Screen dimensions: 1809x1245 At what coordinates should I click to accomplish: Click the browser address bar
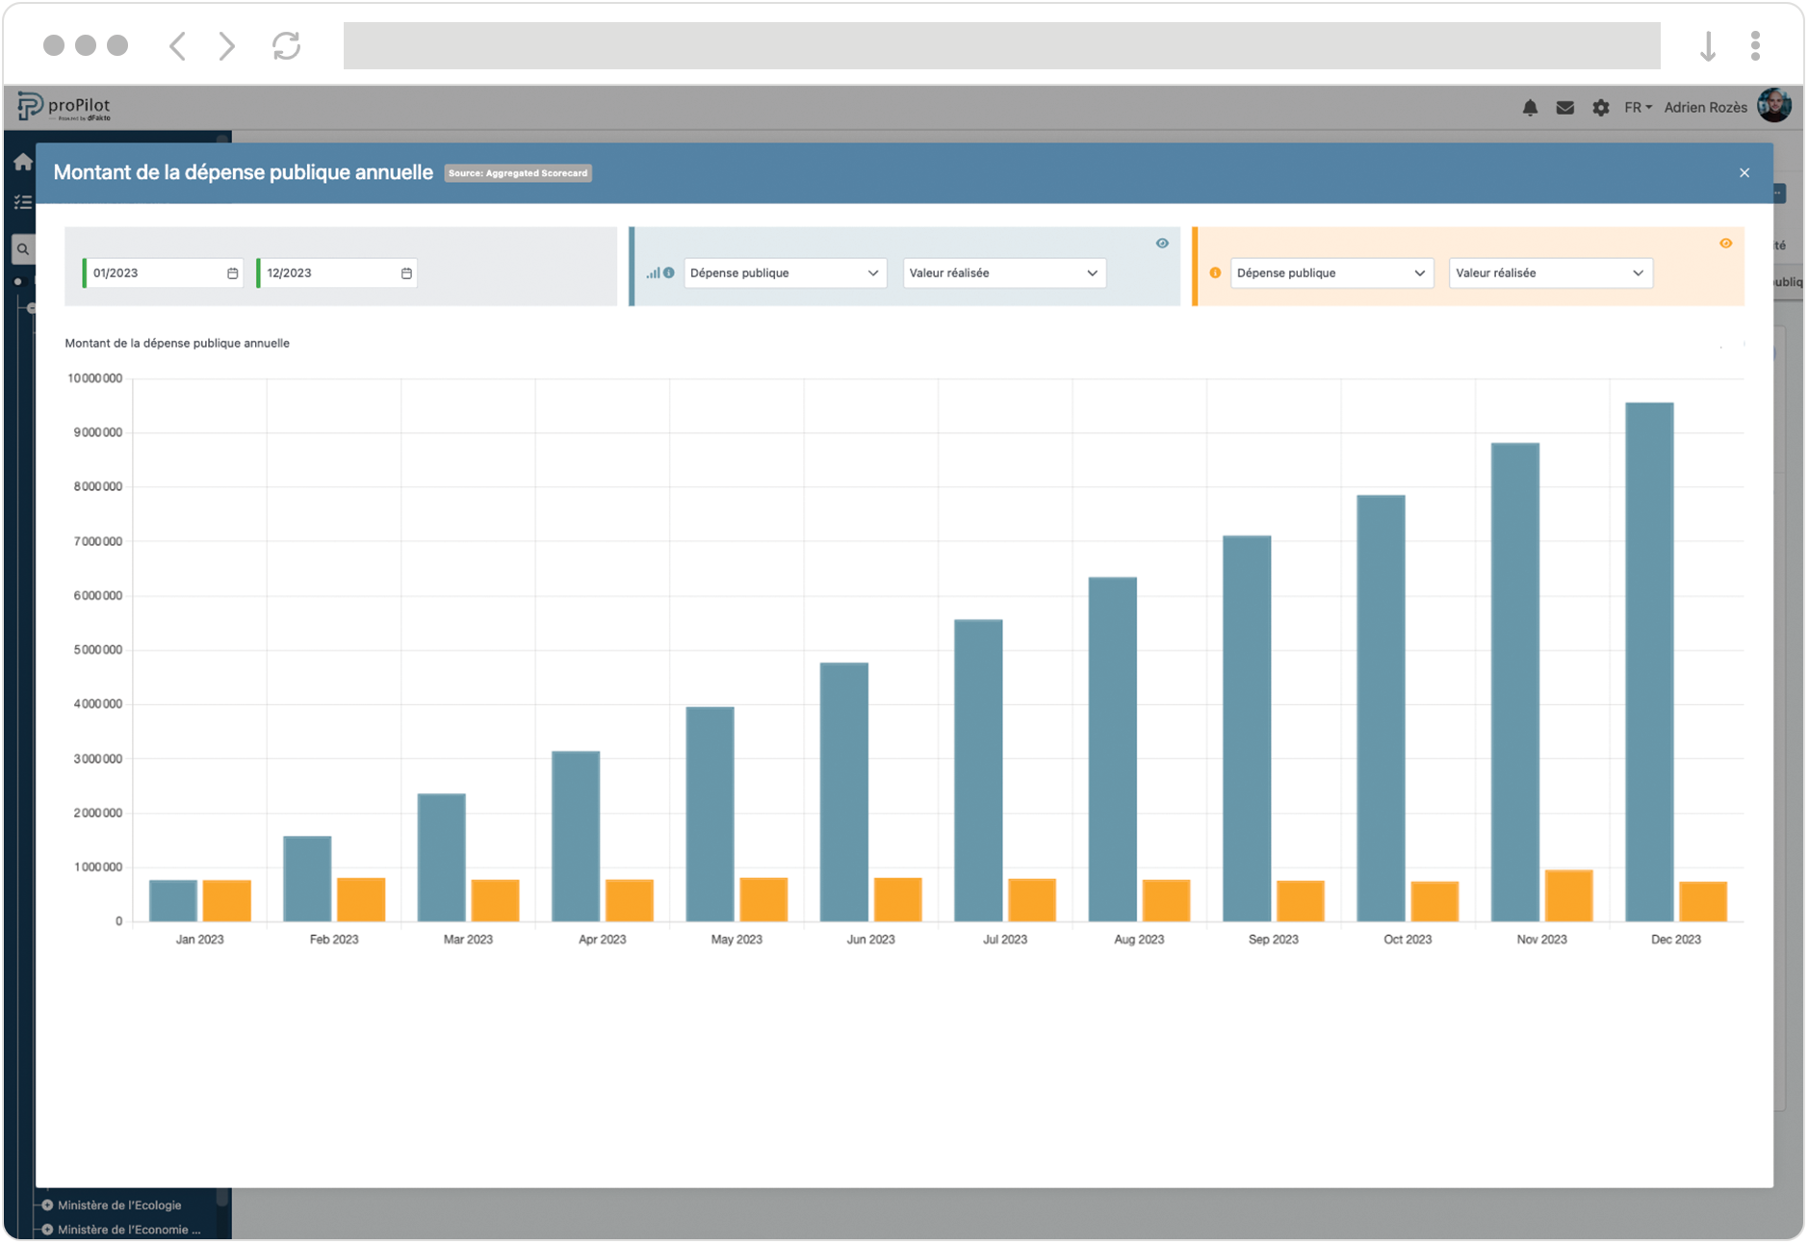coord(1001,46)
